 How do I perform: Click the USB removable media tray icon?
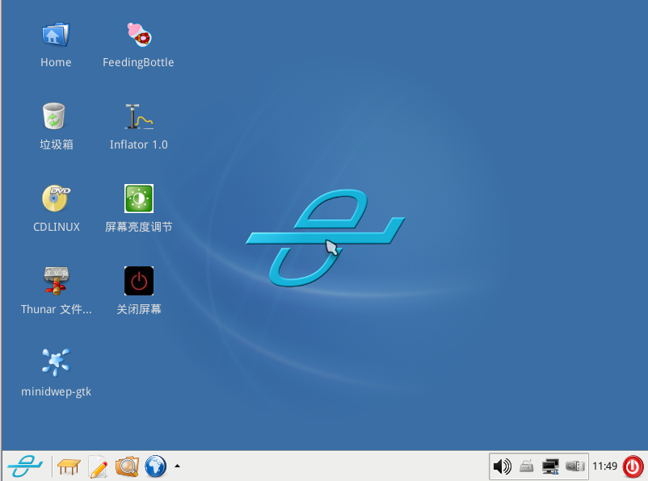pos(575,466)
